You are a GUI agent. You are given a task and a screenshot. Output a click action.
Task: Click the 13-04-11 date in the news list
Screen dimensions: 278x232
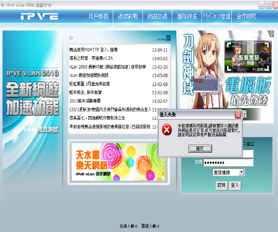coord(160,50)
